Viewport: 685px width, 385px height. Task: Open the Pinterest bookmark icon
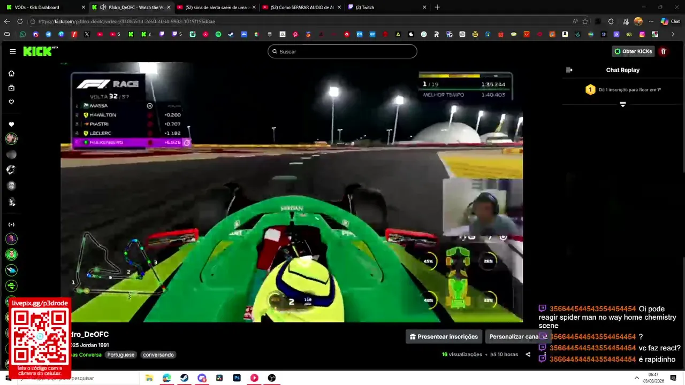295,34
